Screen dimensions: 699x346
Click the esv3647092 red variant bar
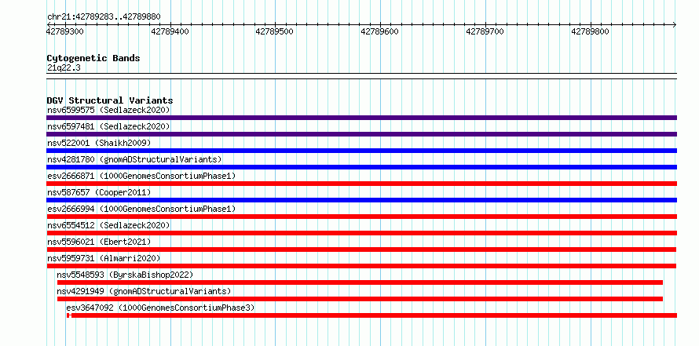point(371,315)
